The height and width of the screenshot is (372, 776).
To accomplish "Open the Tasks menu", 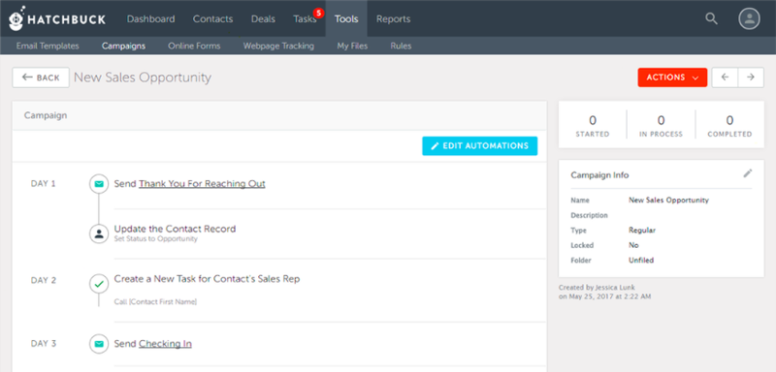I will point(305,18).
